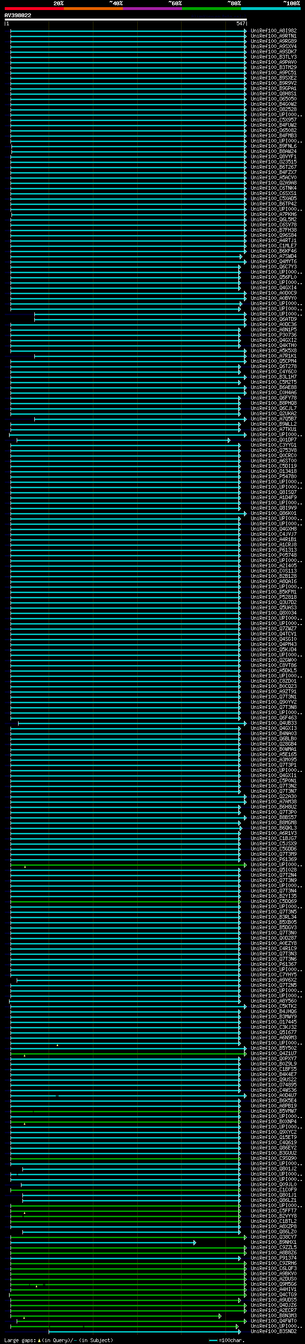Open hit UniRef100_O82528
Image resolution: width=305 pixels, height=1344 pixels.
click(x=274, y=109)
